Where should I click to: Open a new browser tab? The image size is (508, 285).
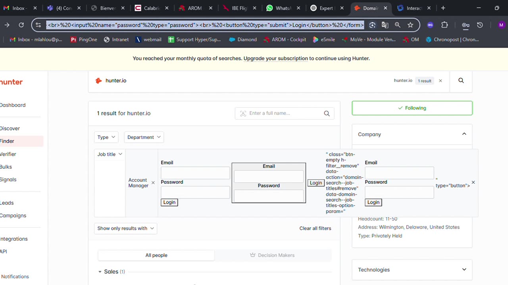pyautogui.click(x=443, y=8)
